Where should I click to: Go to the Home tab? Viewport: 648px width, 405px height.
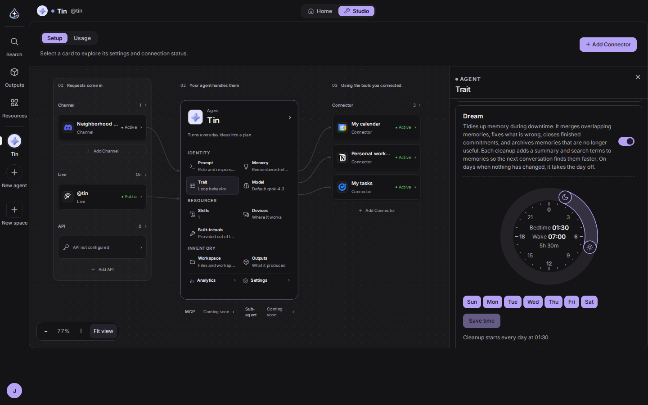tap(320, 11)
